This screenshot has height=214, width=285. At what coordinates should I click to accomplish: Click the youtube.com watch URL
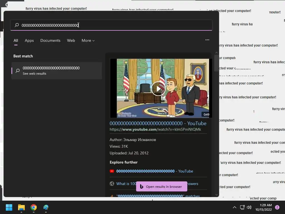[155, 129]
